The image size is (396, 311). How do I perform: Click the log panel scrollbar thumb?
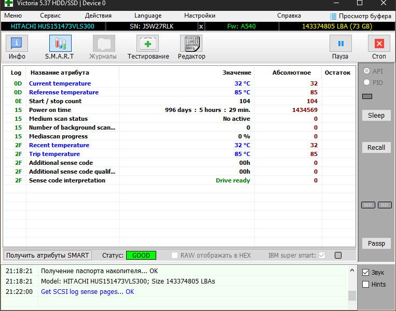tap(352, 295)
